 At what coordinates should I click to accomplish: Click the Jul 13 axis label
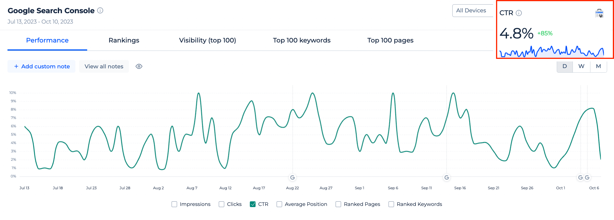(24, 188)
